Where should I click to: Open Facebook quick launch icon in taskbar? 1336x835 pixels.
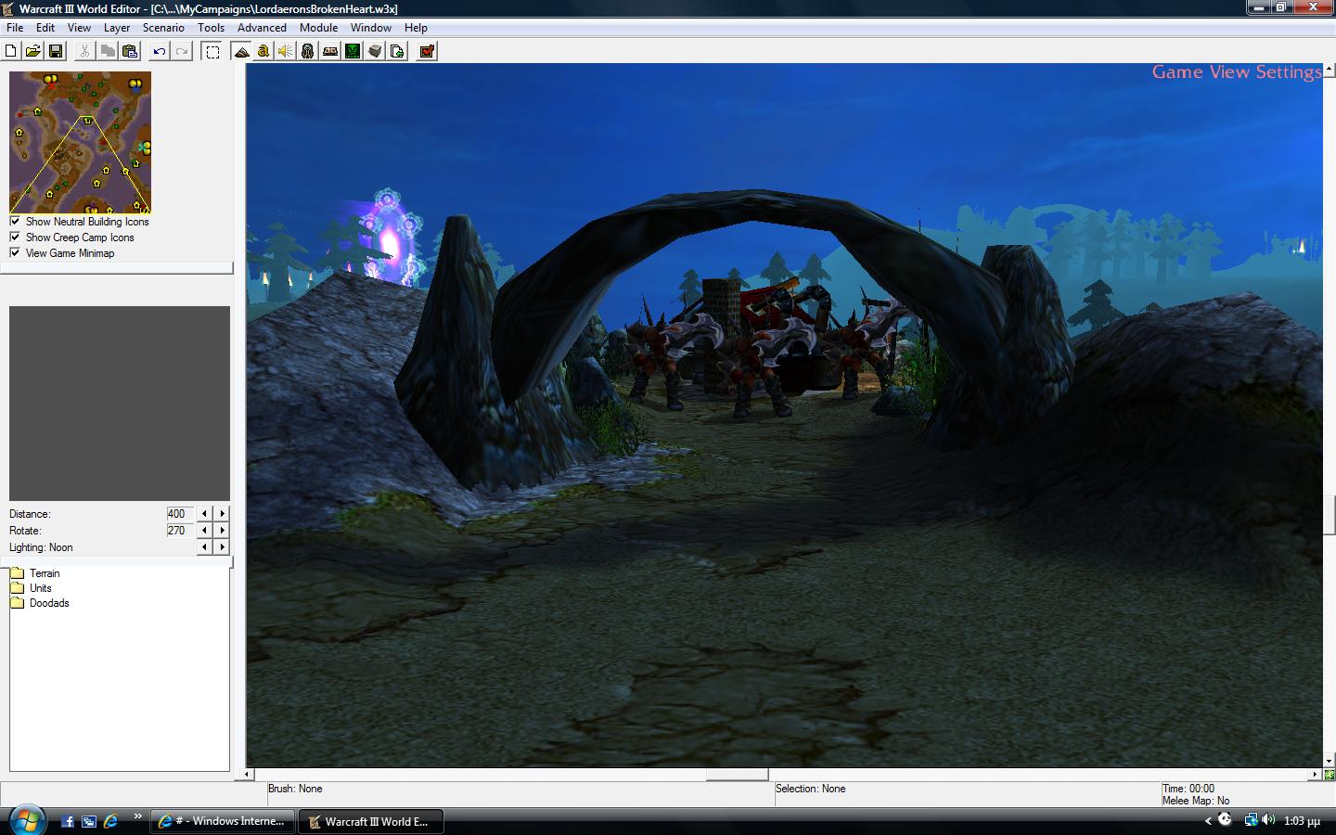68,821
